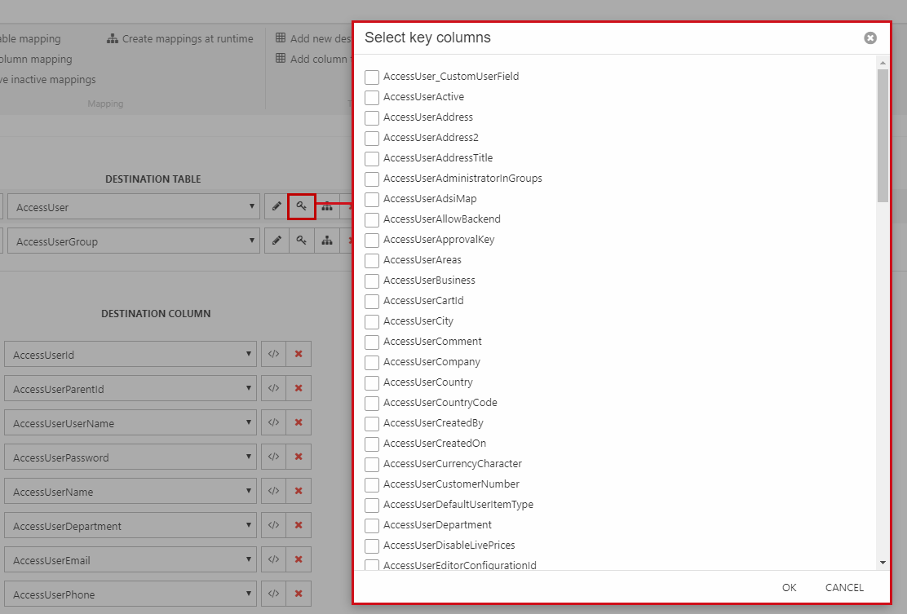The height and width of the screenshot is (614, 907).
Task: Delete the AccessUserDepartment mapping via red X
Action: (x=299, y=525)
